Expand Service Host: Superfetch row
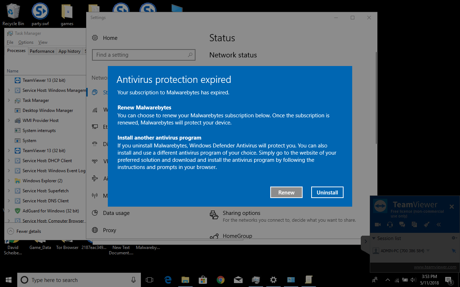Viewport: 460px width, 287px height. [9, 191]
